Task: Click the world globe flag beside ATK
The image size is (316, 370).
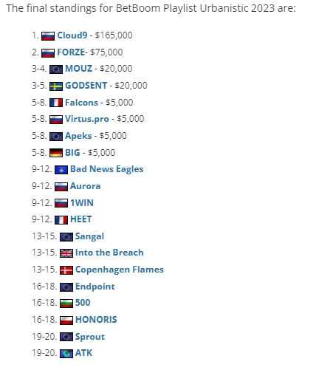Action: 66,354
